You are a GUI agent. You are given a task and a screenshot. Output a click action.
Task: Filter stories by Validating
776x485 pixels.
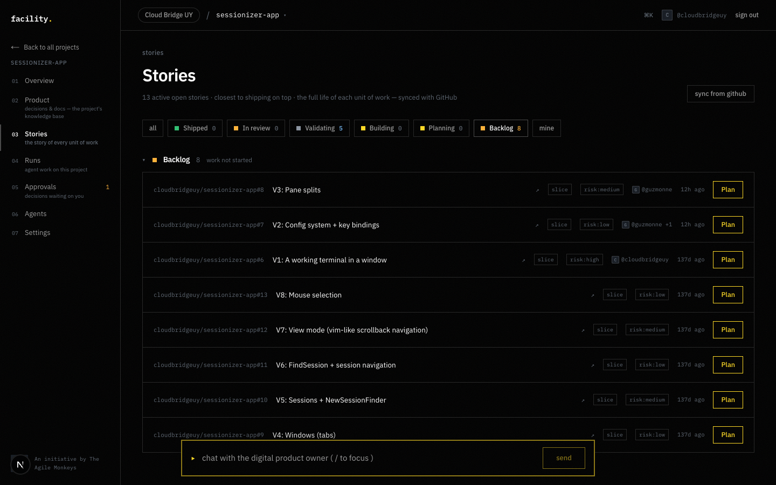pos(320,128)
